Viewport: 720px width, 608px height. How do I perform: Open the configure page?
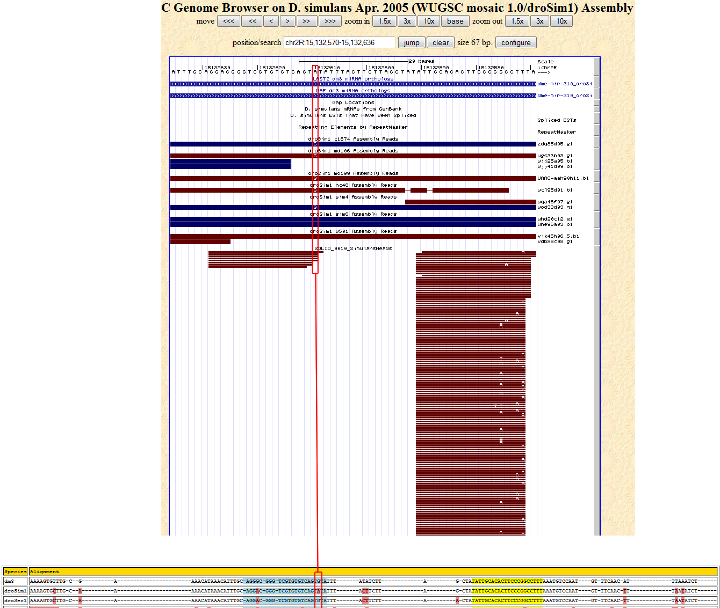(x=516, y=43)
